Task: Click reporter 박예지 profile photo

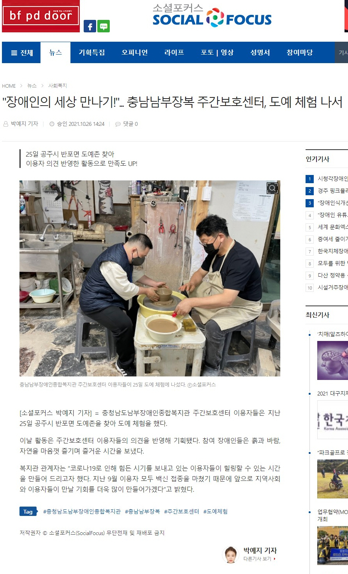Action: pyautogui.click(x=230, y=555)
